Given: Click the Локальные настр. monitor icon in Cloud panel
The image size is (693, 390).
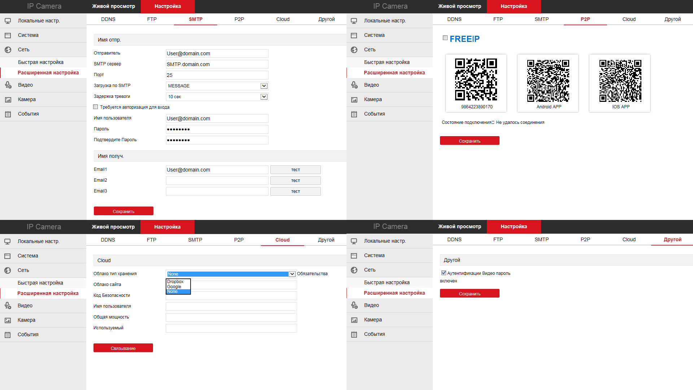Looking at the screenshot, I should tap(8, 242).
